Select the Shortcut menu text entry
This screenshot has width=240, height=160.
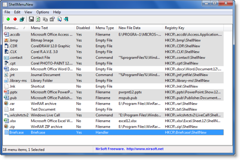(38, 86)
